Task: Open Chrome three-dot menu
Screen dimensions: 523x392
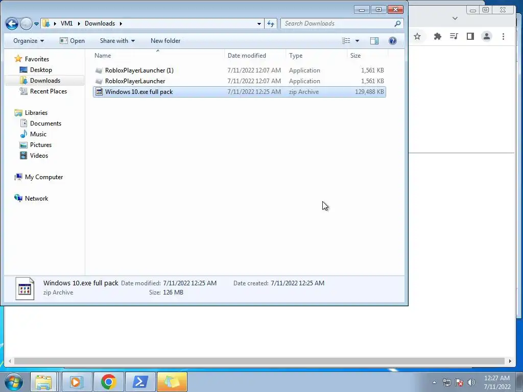Action: tap(503, 36)
